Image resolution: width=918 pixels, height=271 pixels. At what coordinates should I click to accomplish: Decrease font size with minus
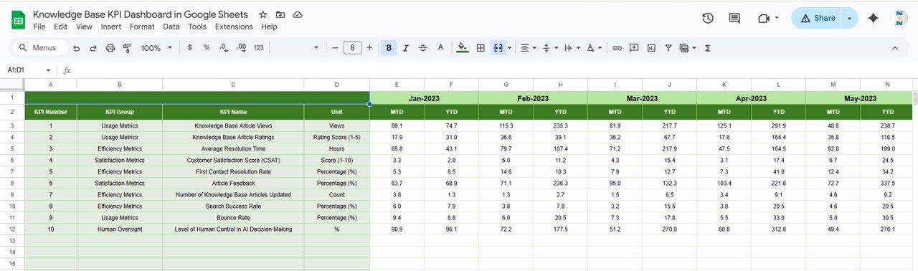click(x=334, y=48)
